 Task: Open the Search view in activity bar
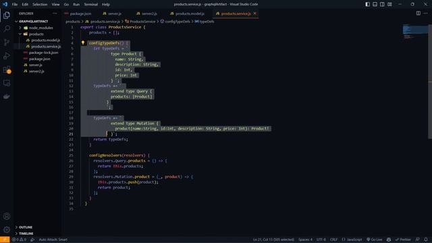point(7,28)
